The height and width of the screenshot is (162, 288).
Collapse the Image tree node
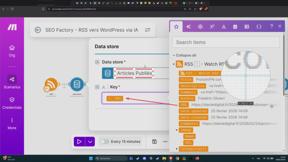coord(177,130)
